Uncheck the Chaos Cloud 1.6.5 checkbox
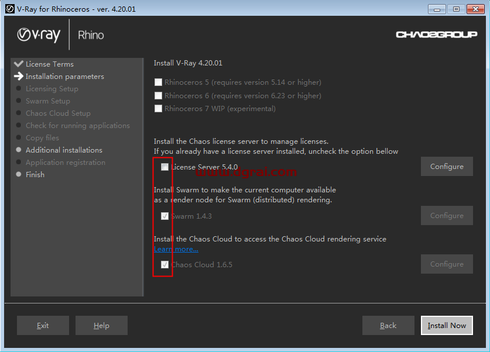This screenshot has height=352, width=490. pos(165,264)
